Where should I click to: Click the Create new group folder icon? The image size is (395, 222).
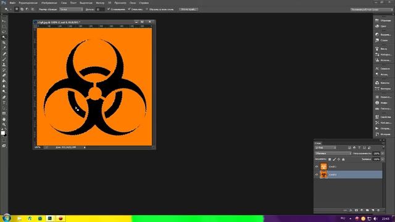tap(367, 210)
